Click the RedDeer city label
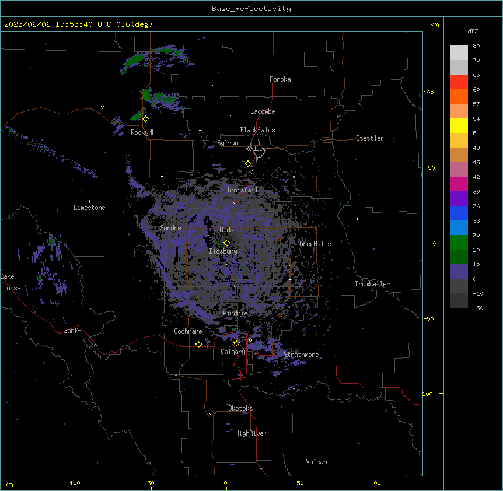503x491 pixels. click(x=257, y=149)
